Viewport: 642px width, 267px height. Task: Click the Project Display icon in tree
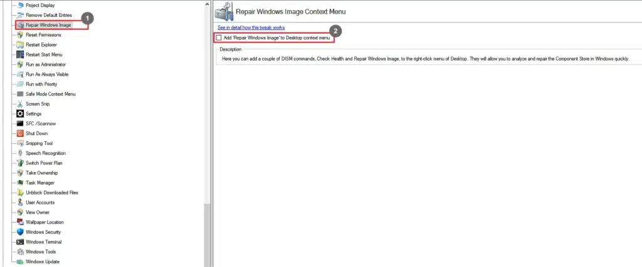tap(20, 5)
